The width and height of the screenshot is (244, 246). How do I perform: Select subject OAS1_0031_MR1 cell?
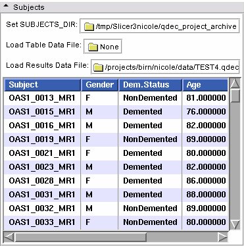(x=42, y=195)
